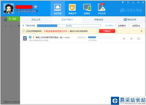Switch to the 正在上传 tab
The image size is (146, 105).
(x=36, y=19)
